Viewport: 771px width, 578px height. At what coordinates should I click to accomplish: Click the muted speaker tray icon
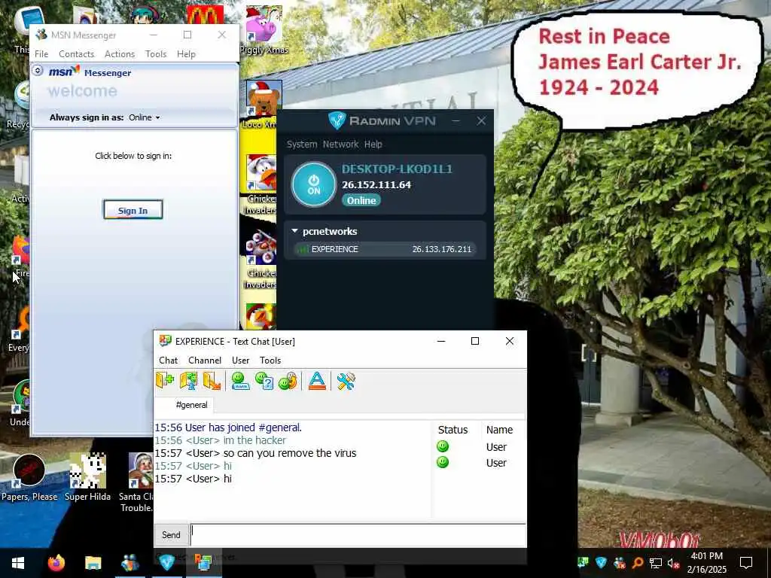673,563
